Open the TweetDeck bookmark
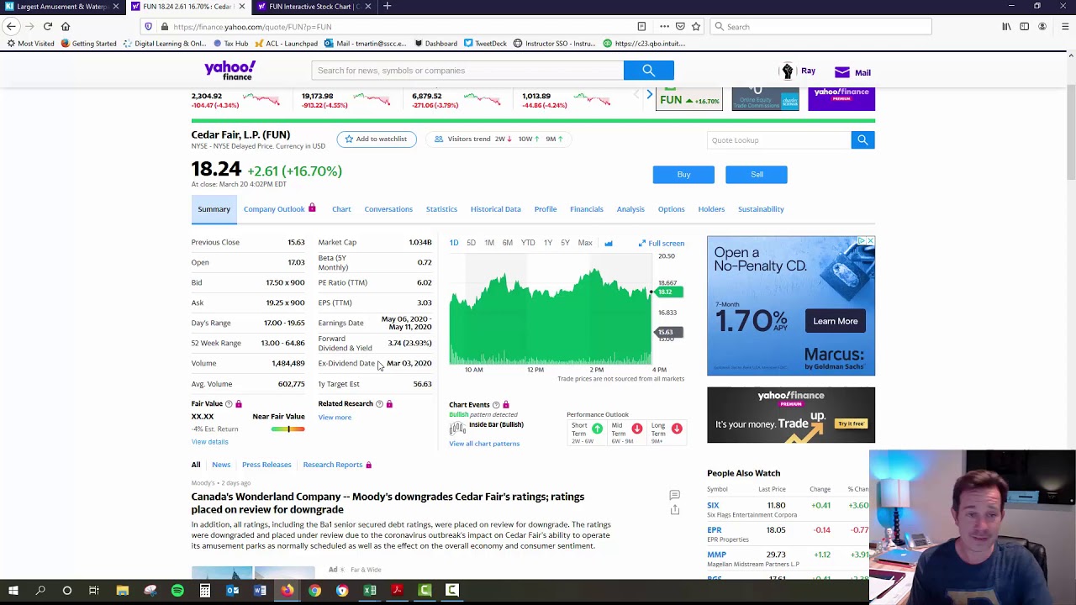The height and width of the screenshot is (605, 1076). coord(485,44)
